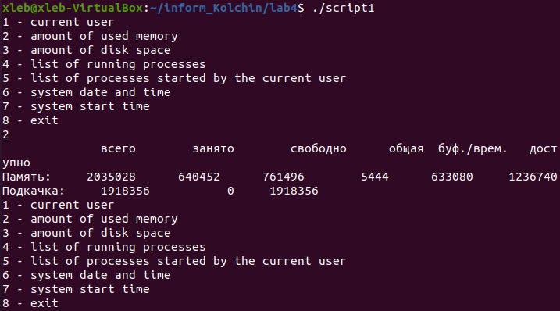
Task: Click first '7 - system start time' line
Action: (76, 106)
